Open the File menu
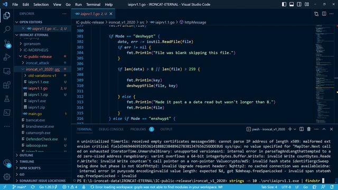Screen dimensions: 338x190 pos(15,4)
